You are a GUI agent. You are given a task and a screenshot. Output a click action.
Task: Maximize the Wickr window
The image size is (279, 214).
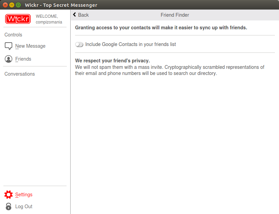18,5
